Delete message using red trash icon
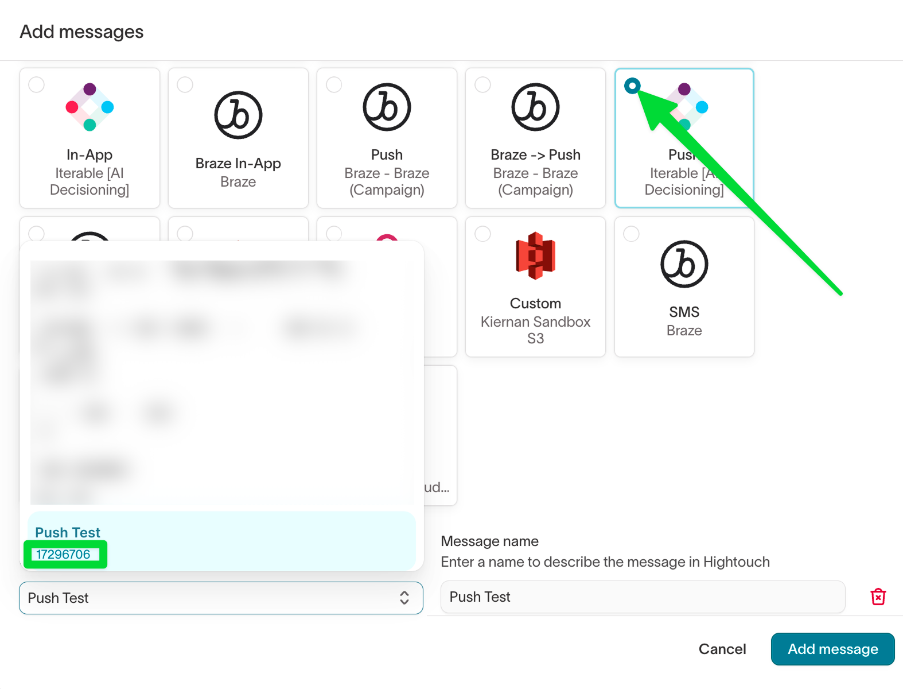 pyautogui.click(x=878, y=597)
